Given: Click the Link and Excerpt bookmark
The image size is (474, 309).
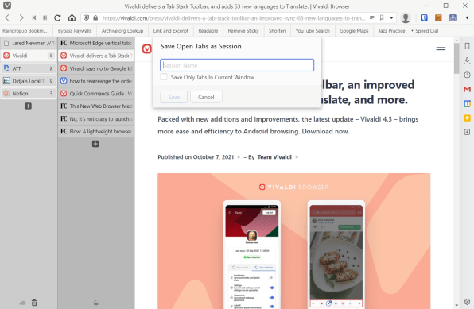Looking at the screenshot, I should click(170, 30).
